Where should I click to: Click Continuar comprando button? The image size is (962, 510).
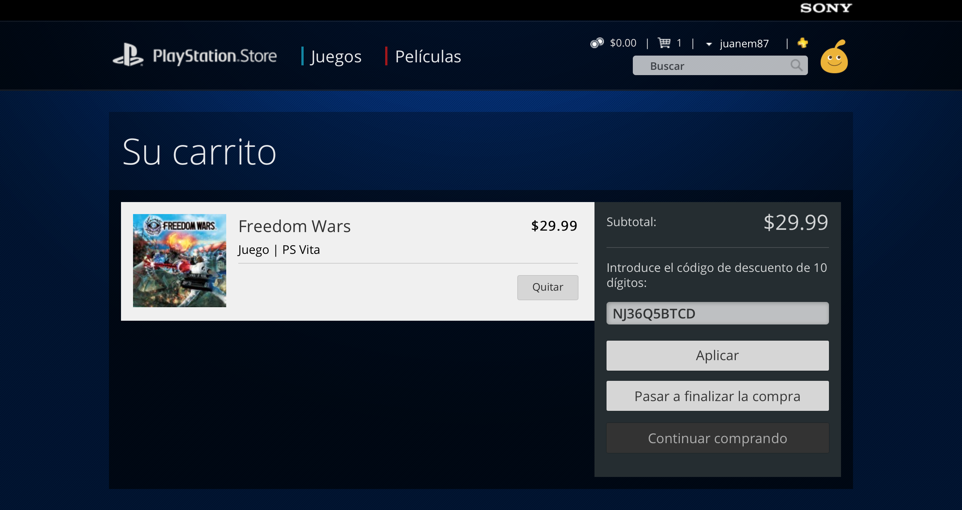point(717,438)
